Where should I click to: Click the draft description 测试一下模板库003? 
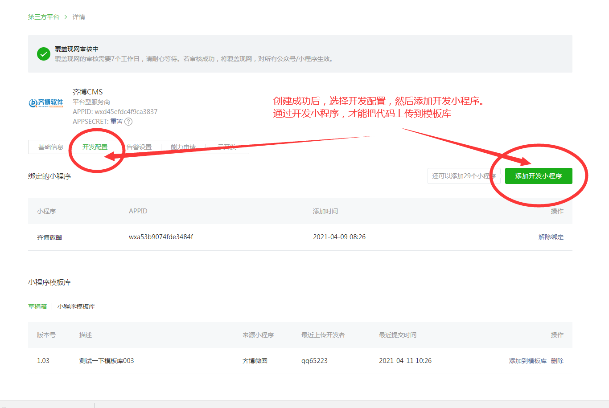coord(107,361)
